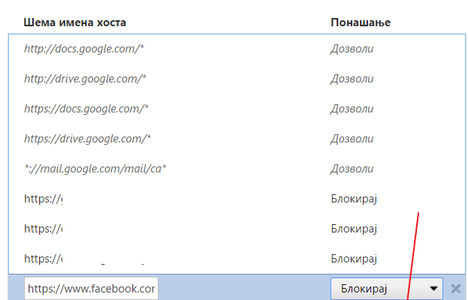The height and width of the screenshot is (300, 468).
Task: Click Дозволи beside the mail.google.com pattern
Action: (x=352, y=169)
